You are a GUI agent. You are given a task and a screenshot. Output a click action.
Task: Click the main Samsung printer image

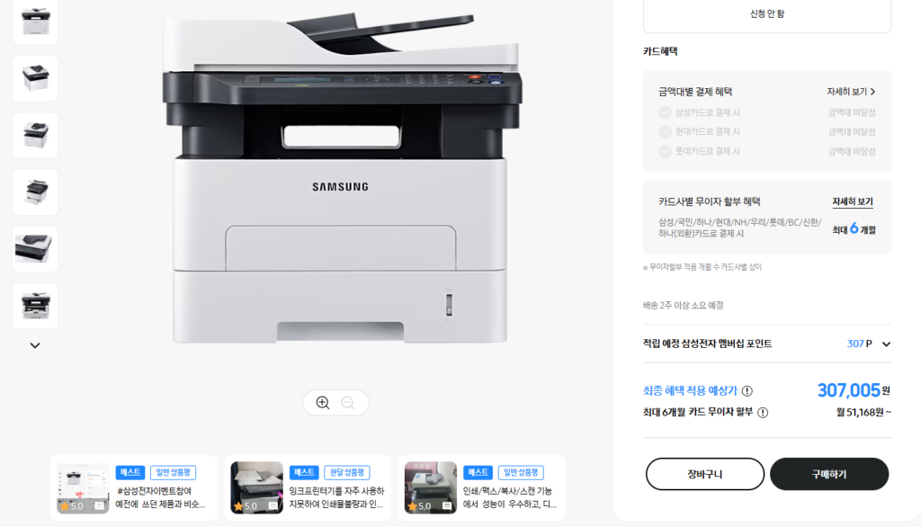[x=341, y=176]
